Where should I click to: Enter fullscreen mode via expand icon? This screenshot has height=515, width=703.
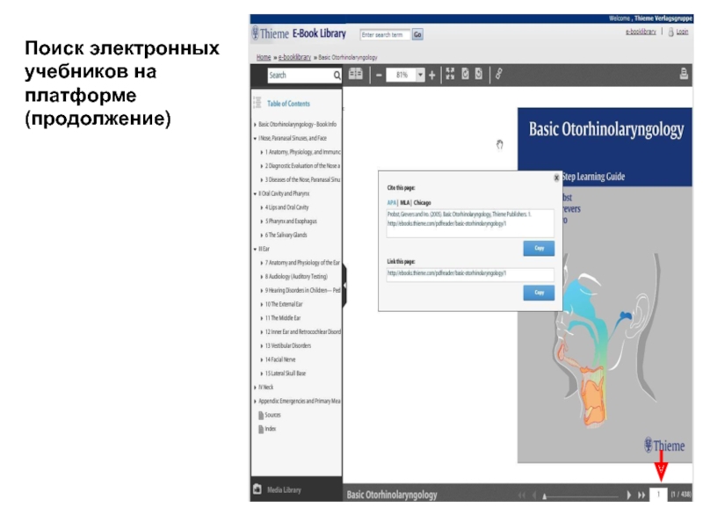tap(450, 74)
